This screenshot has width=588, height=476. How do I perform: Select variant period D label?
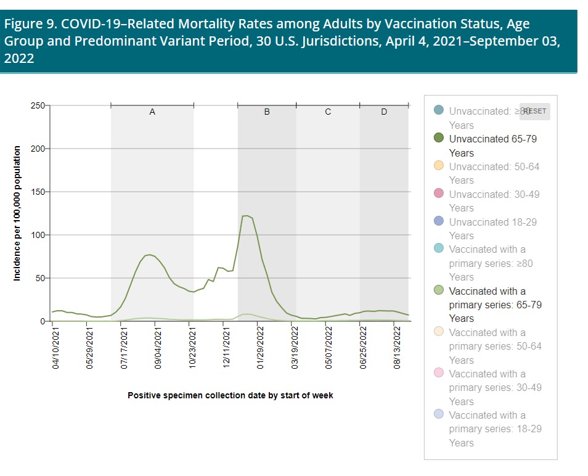tap(384, 112)
